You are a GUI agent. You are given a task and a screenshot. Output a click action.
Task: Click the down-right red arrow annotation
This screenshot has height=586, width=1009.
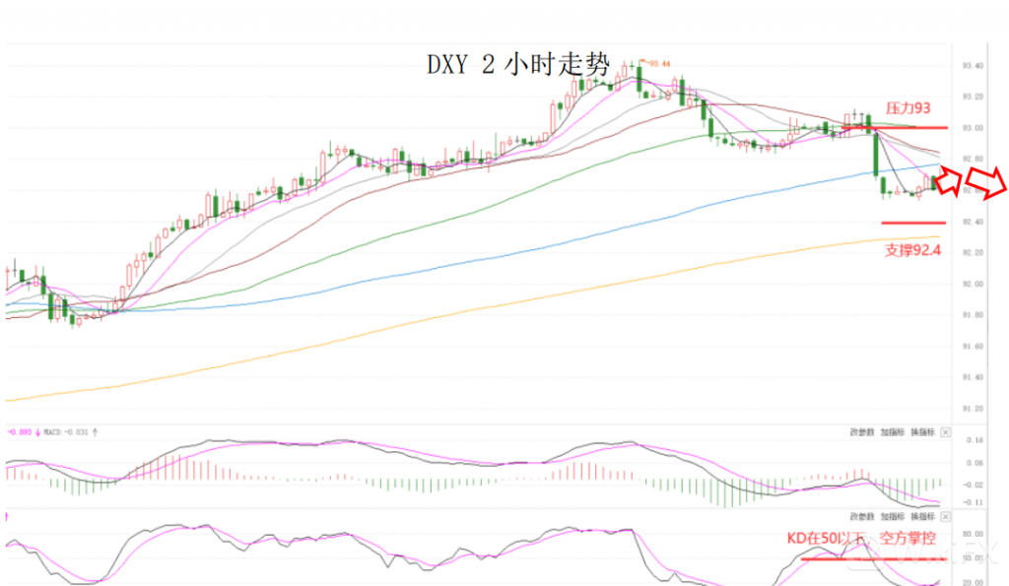coord(986,182)
